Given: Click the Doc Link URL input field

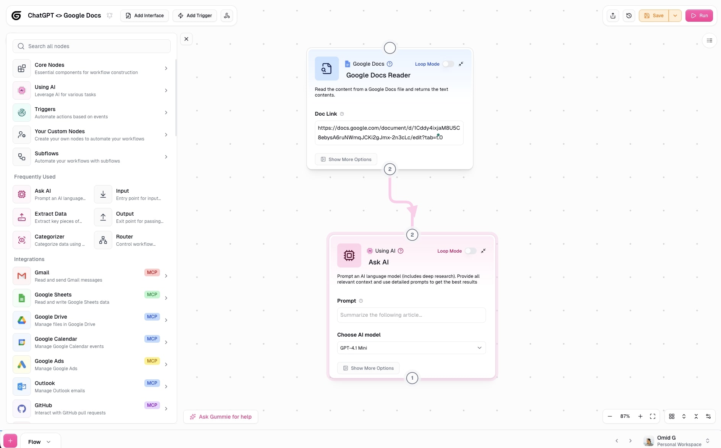Looking at the screenshot, I should [389, 132].
